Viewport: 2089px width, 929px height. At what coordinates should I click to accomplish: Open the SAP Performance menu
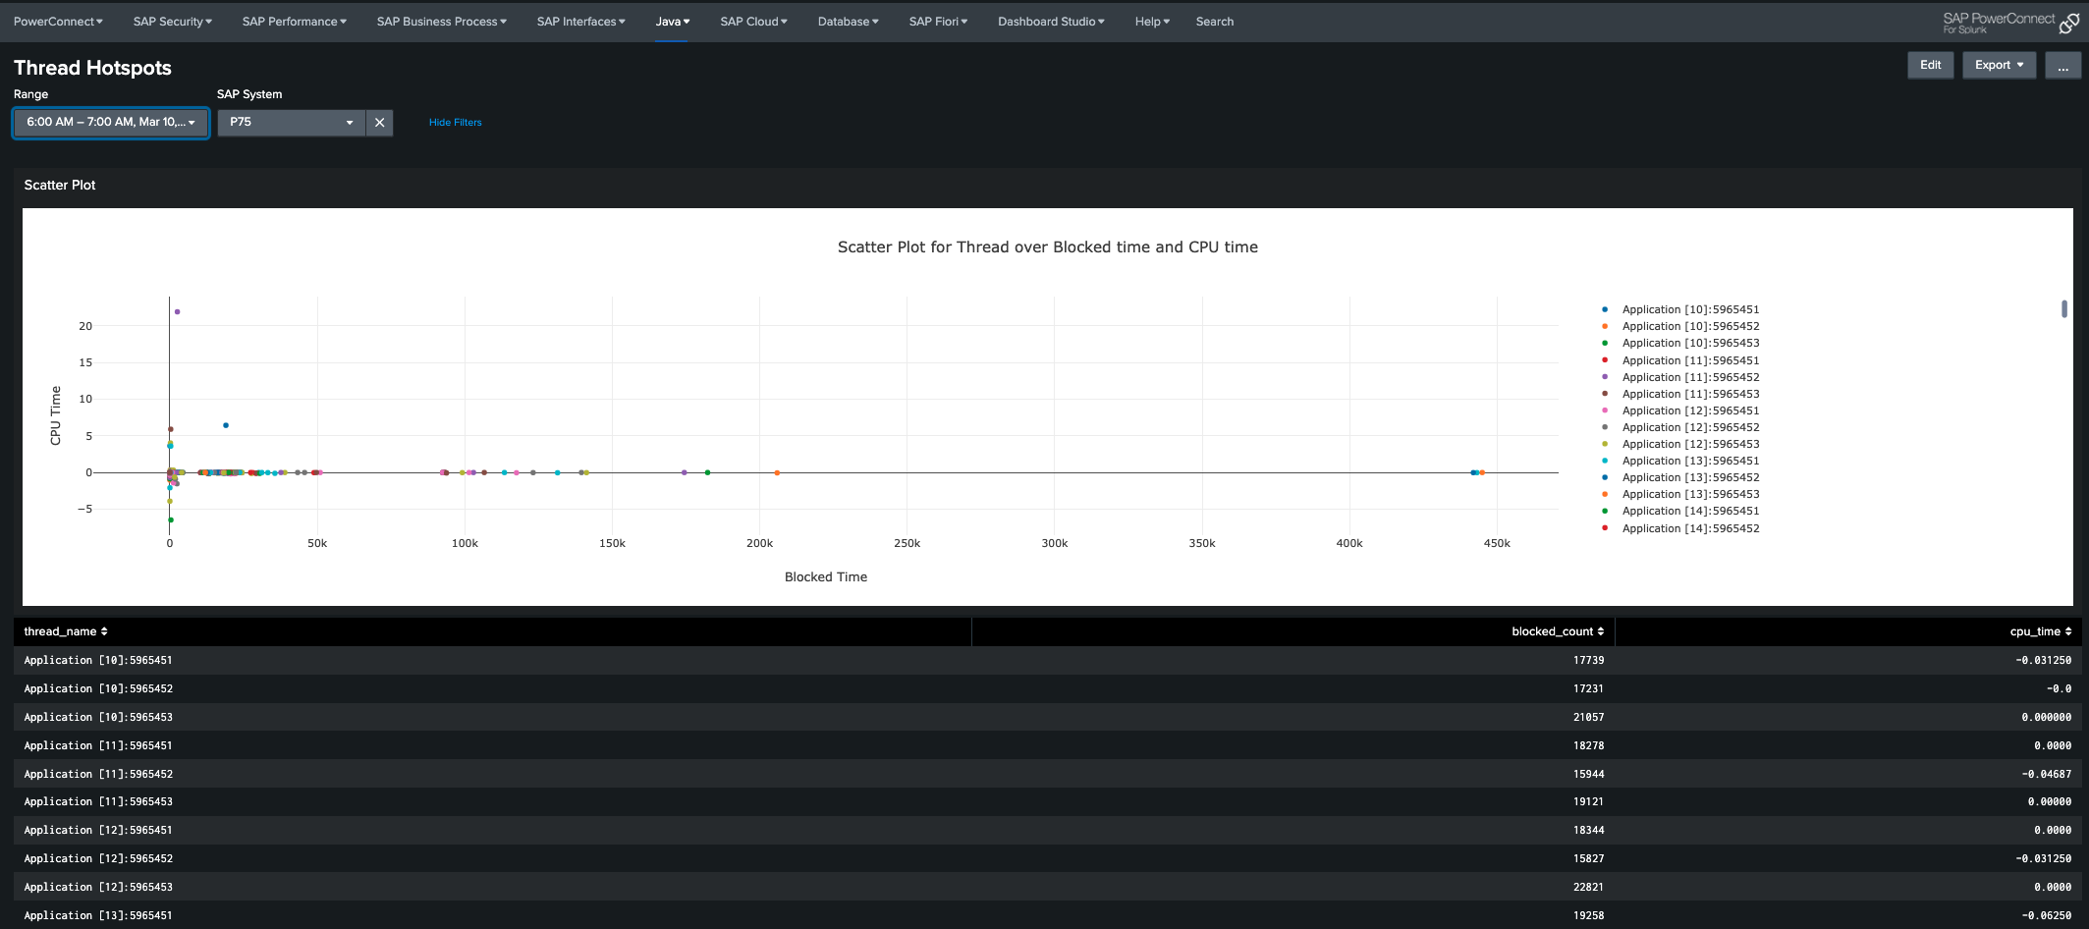294,22
